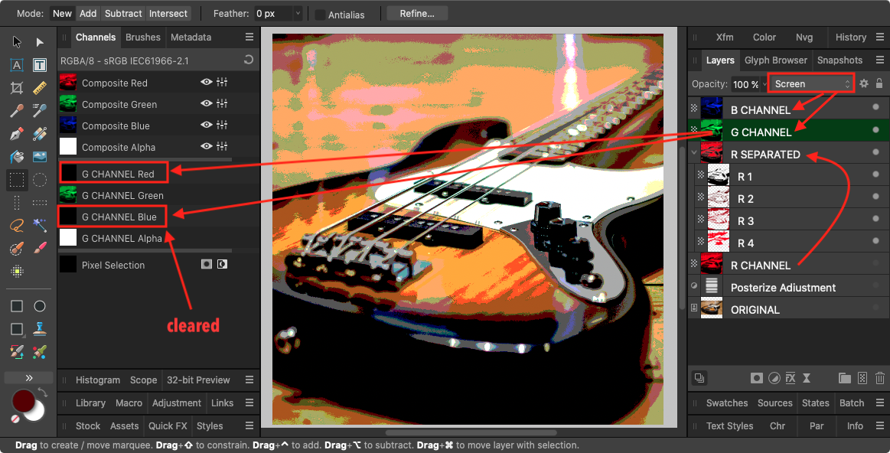890x453 pixels.
Task: Add a mask layer from the Layers panel
Action: point(757,378)
